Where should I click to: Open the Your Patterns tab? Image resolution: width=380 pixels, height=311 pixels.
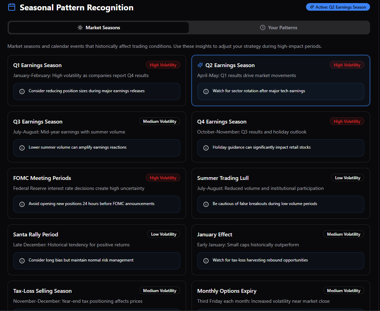279,28
